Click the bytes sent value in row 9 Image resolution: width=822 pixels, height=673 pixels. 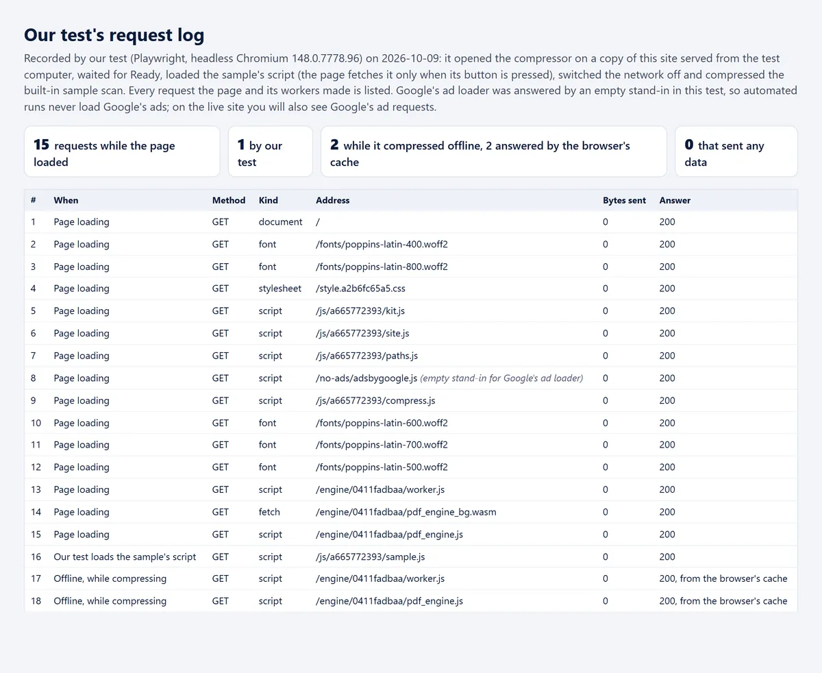(x=606, y=400)
